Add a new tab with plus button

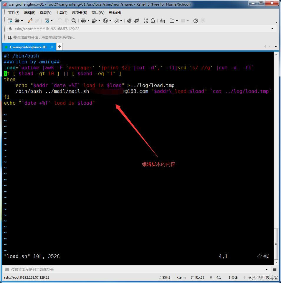pos(59,47)
